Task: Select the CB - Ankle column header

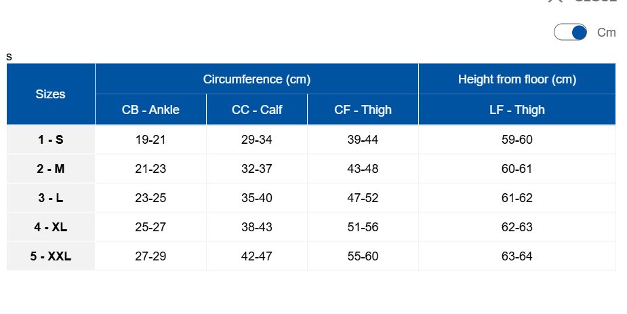Action: 150,110
